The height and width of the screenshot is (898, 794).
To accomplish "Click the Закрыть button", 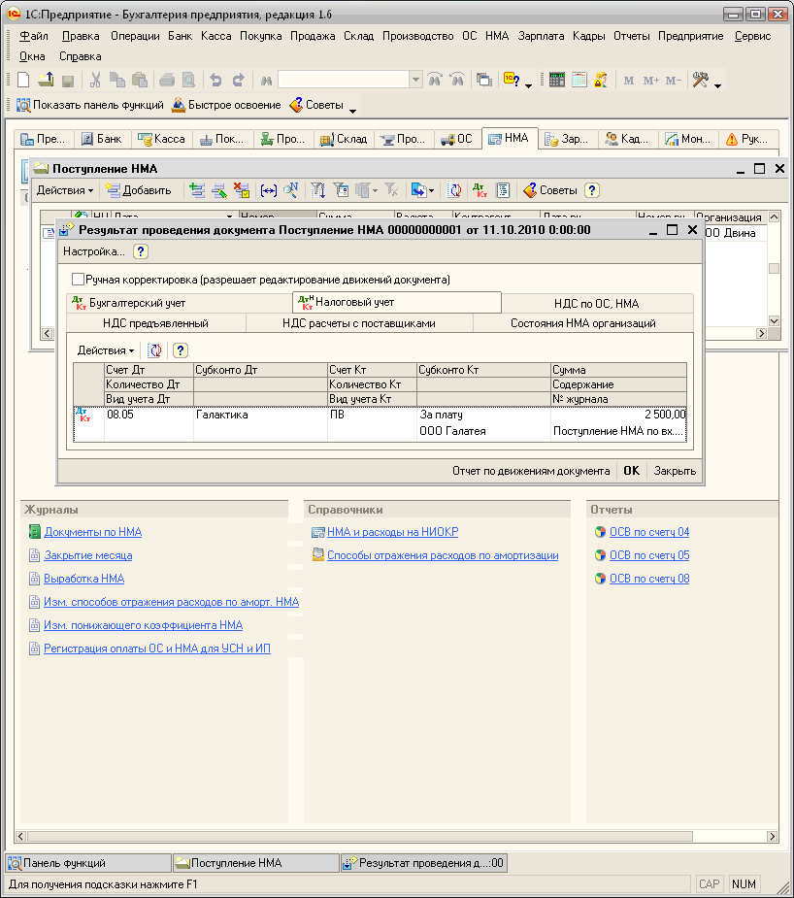I will tap(675, 471).
